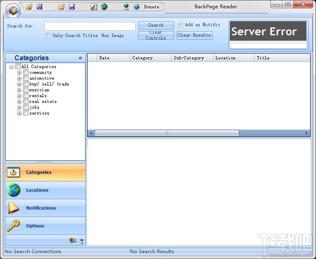Open the application orb menu
Viewport: 316px width, 259px height.
pyautogui.click(x=13, y=10)
